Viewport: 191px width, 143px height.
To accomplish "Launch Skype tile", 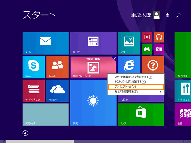I will (x=34, y=67).
